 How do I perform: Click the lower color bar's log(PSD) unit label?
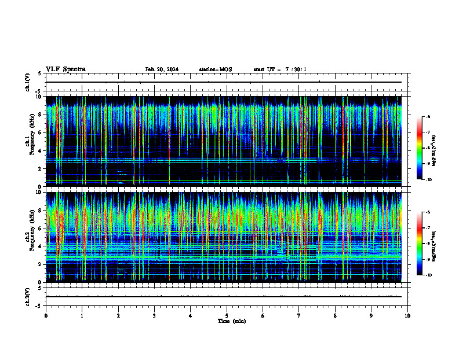coord(435,246)
